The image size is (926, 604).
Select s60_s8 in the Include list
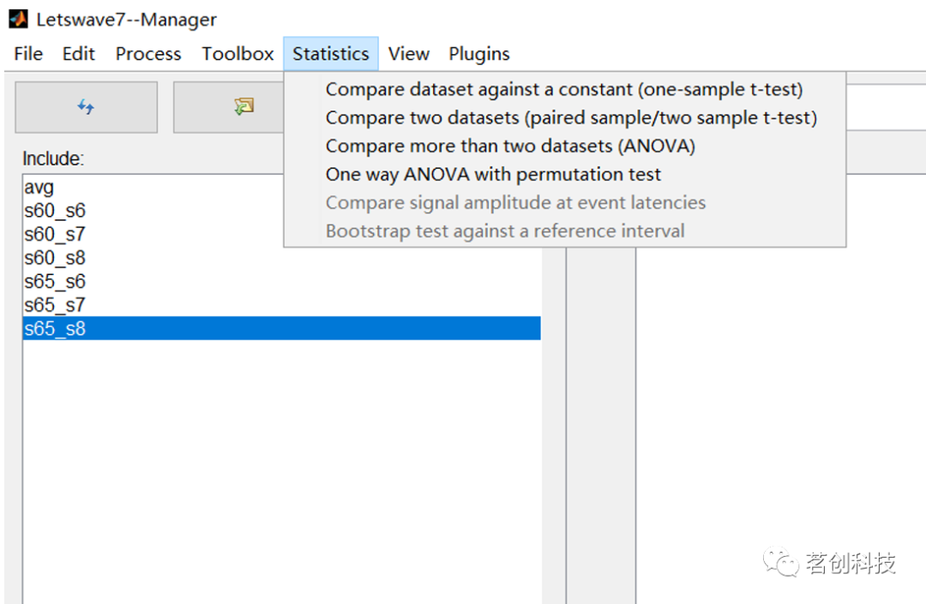point(55,258)
